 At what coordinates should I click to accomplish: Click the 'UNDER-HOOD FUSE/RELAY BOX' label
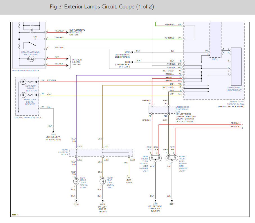click(182, 109)
